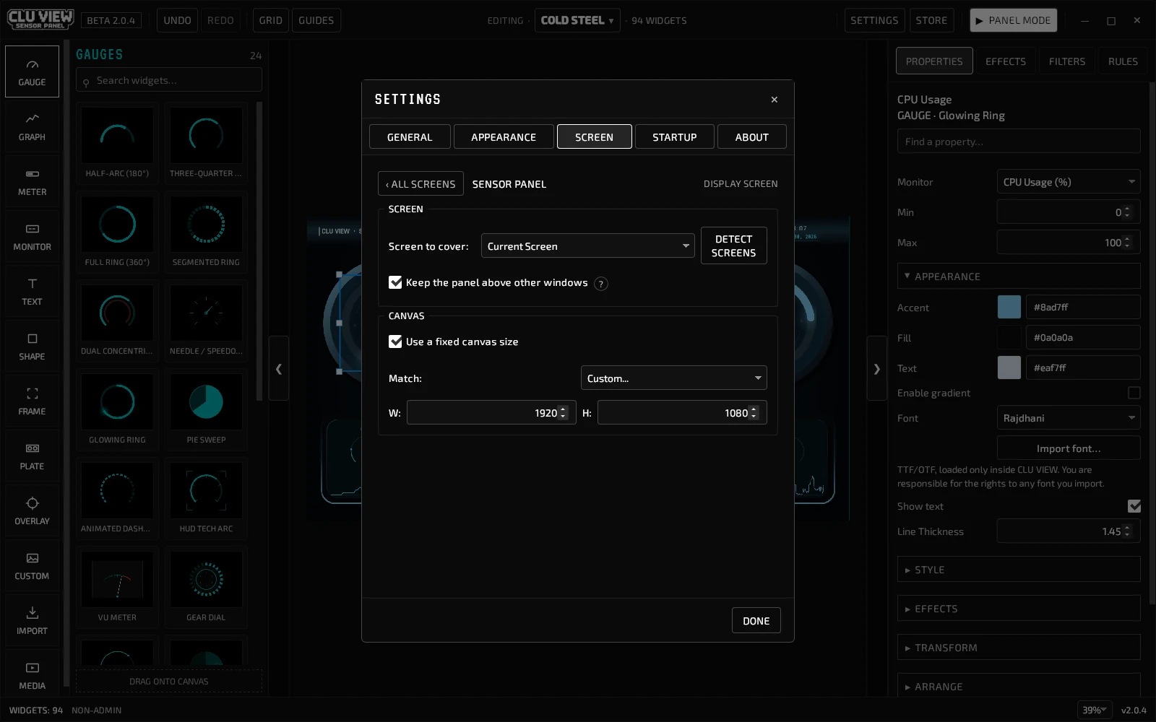Collapse the right panel with arrow
Screen dimensions: 1156x722
click(x=876, y=368)
